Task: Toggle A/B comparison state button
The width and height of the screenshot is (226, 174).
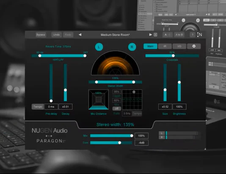Action: coord(168,35)
